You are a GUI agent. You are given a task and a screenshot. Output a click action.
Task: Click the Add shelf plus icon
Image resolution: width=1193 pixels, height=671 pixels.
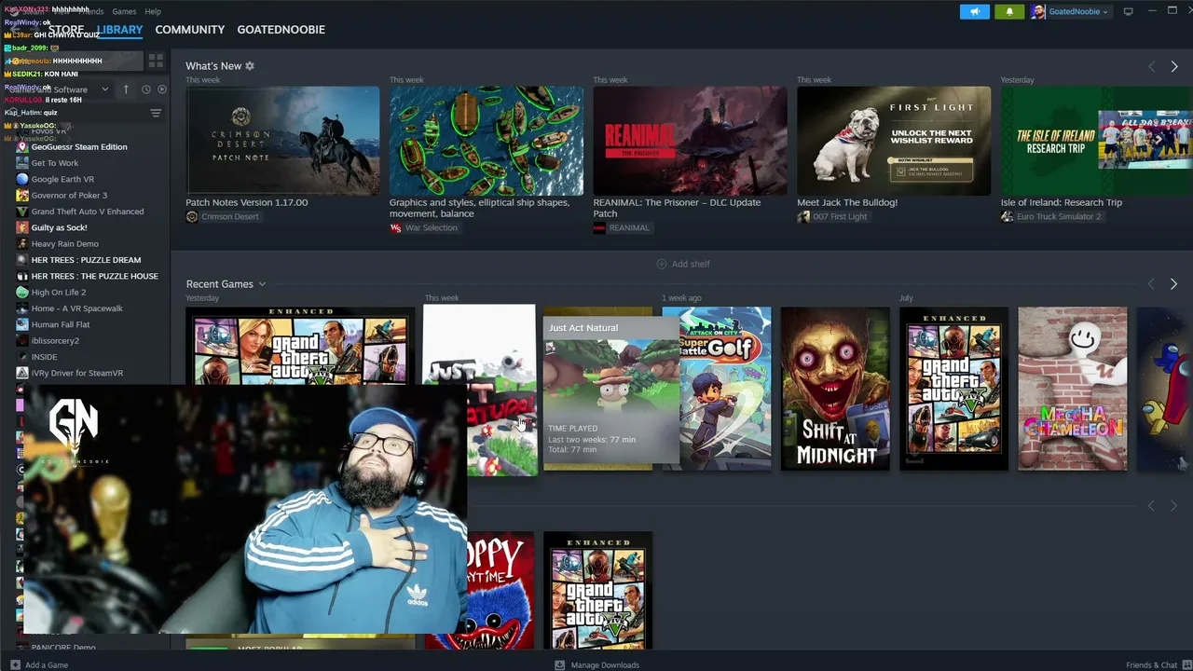pos(662,264)
